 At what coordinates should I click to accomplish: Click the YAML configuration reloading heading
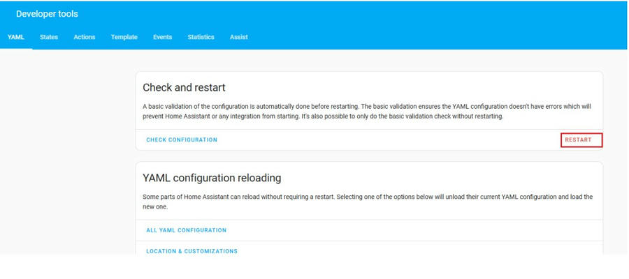click(x=212, y=178)
